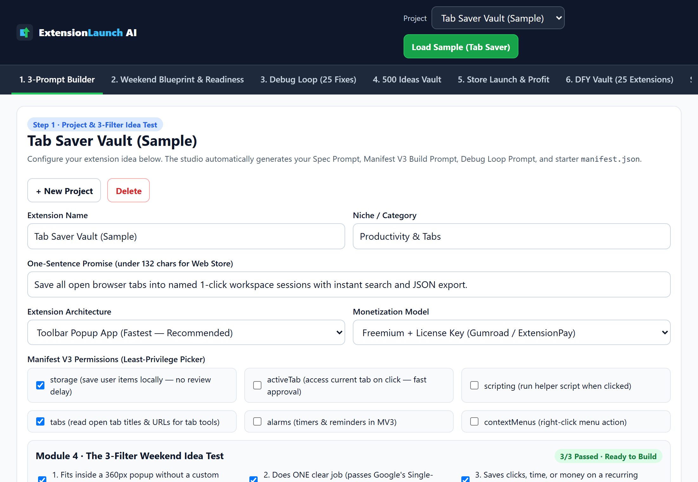Open DFY Vault (25 Extensions) tab

click(619, 80)
